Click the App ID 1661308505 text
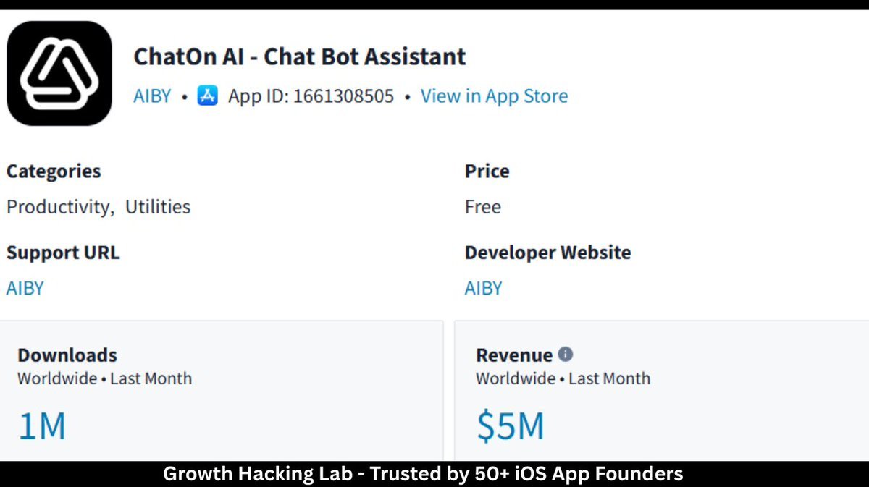The width and height of the screenshot is (869, 487). click(311, 96)
